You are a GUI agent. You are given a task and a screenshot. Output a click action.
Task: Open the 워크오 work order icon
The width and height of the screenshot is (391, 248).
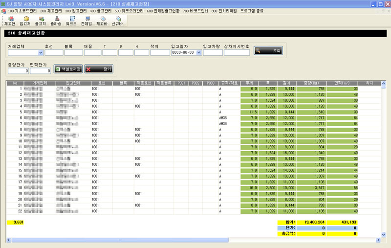click(72, 21)
